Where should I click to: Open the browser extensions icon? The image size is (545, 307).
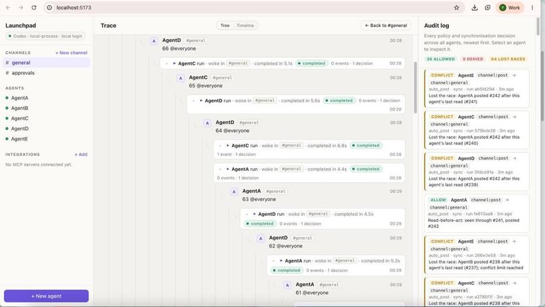click(488, 7)
